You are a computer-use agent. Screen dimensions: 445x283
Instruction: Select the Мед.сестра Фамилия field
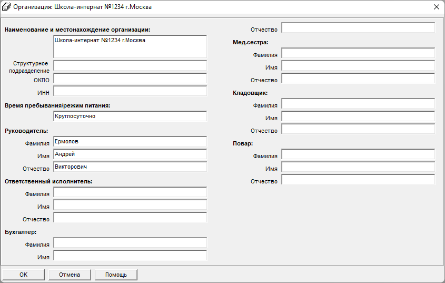[358, 53]
